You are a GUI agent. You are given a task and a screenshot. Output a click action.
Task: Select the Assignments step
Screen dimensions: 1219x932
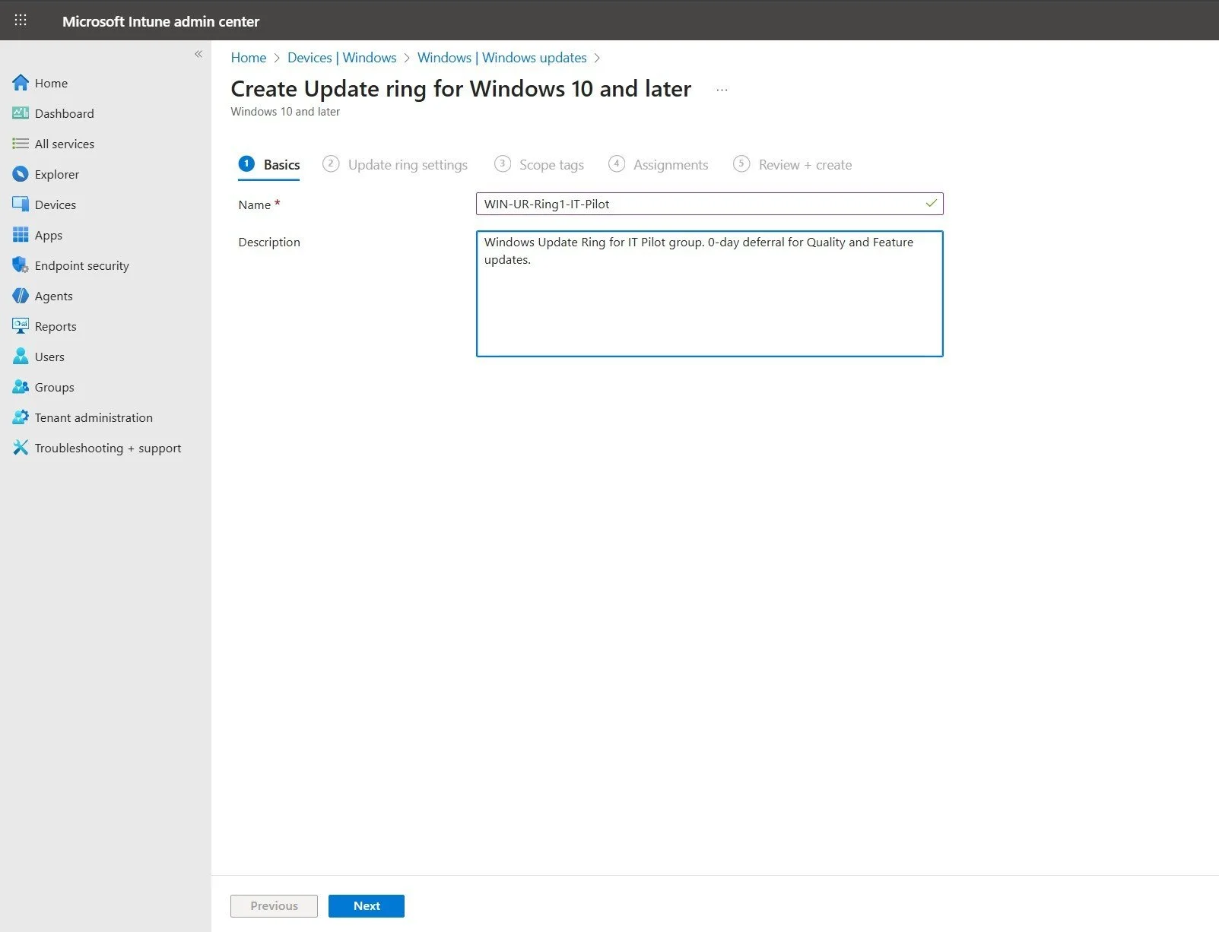(659, 165)
